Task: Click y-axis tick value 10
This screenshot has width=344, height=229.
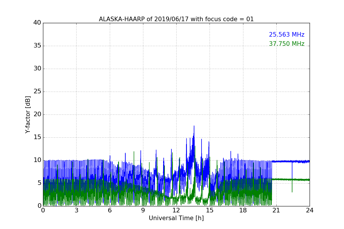Action: [x=38, y=160]
